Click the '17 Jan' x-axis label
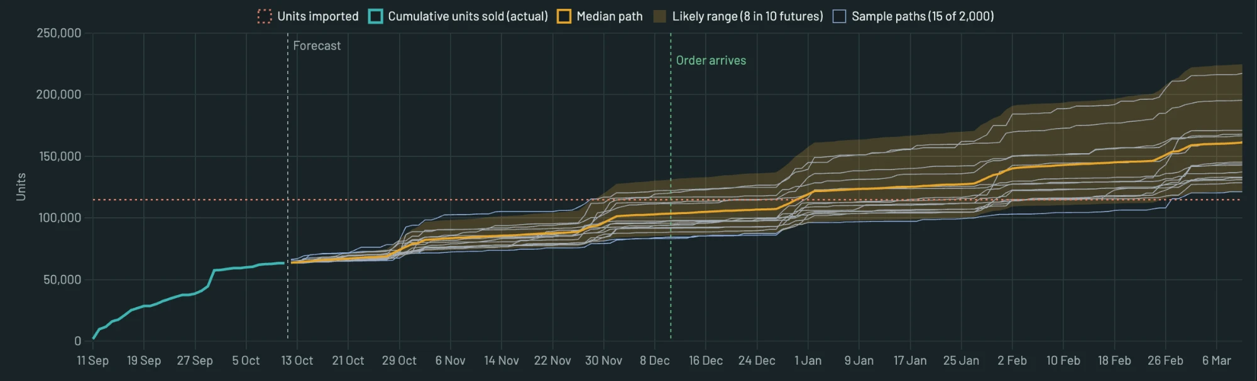 coord(910,361)
